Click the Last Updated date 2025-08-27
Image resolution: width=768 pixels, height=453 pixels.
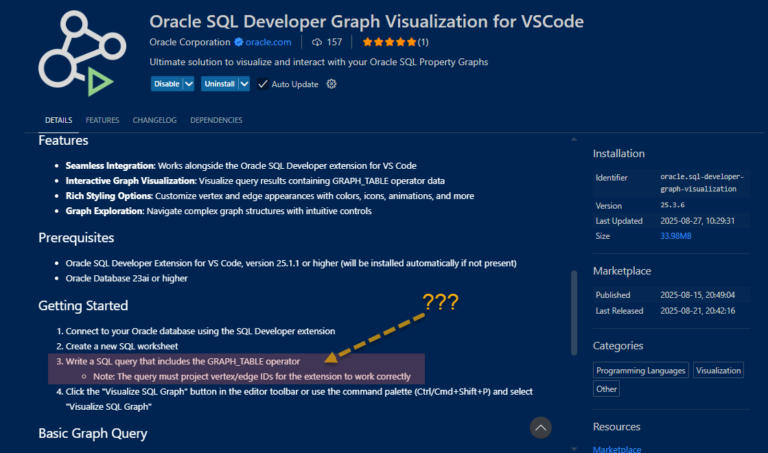click(x=697, y=221)
